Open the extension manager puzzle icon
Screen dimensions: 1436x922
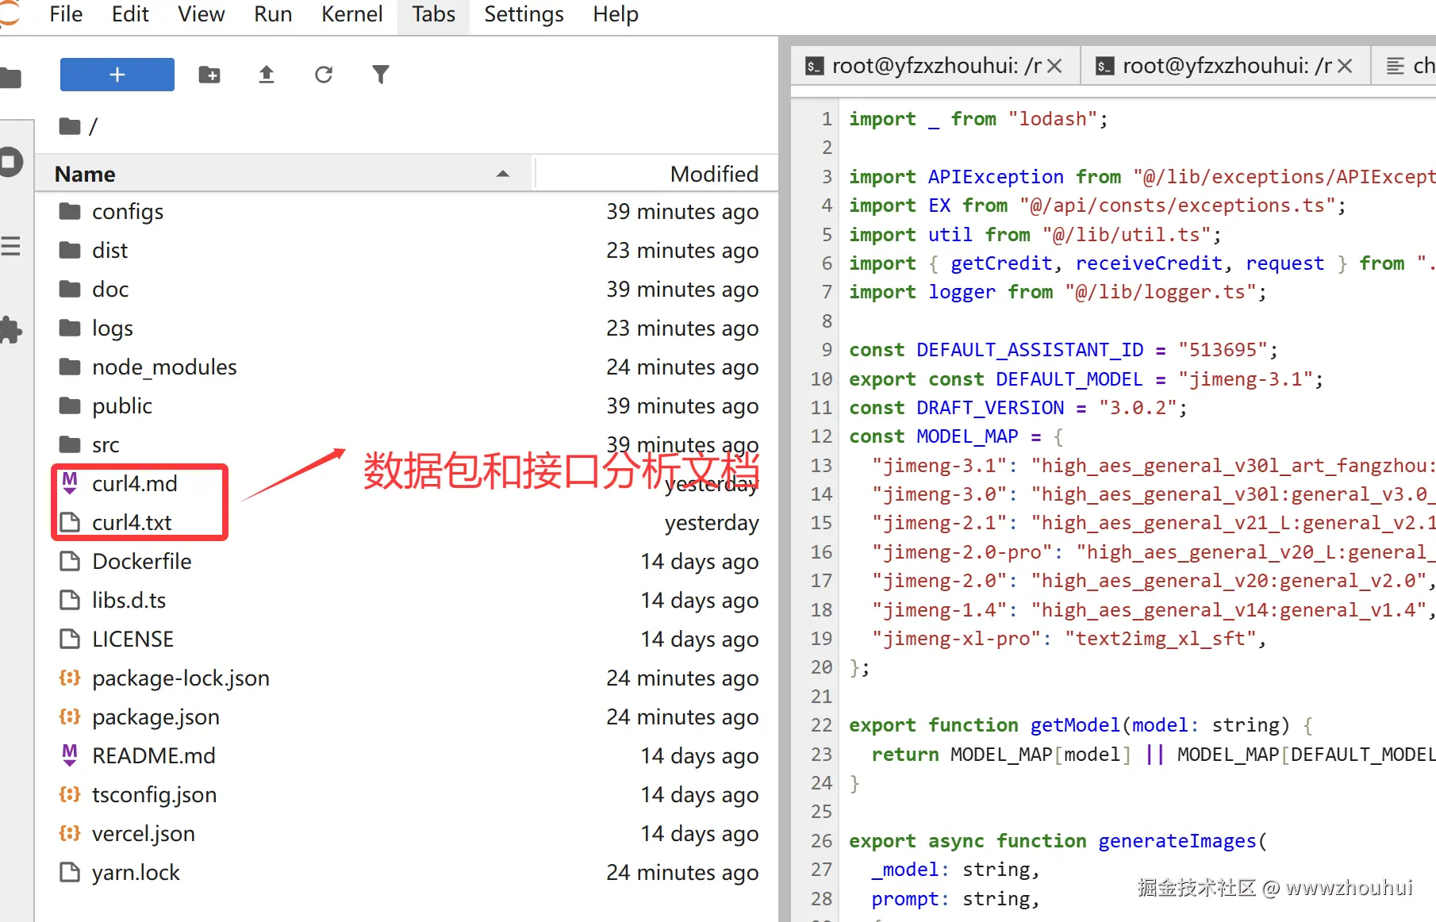click(10, 329)
